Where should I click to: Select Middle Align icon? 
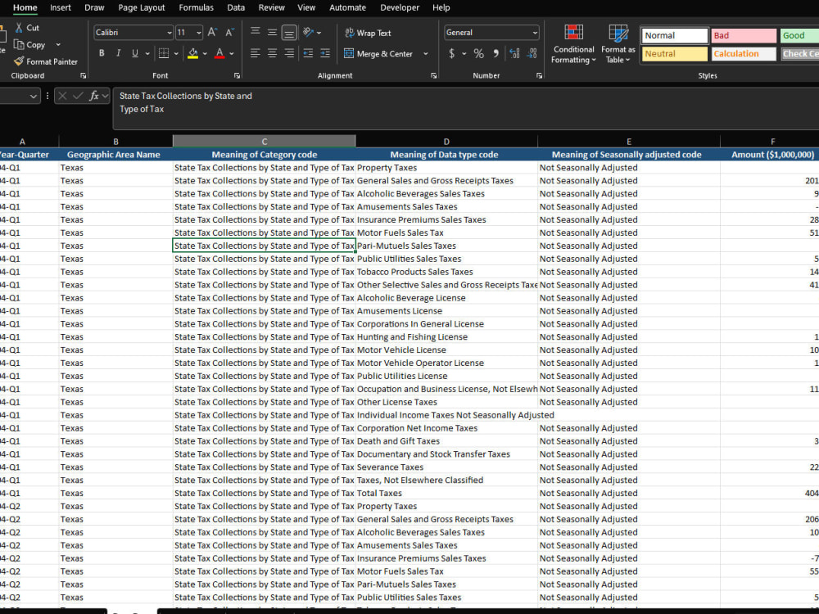click(272, 33)
